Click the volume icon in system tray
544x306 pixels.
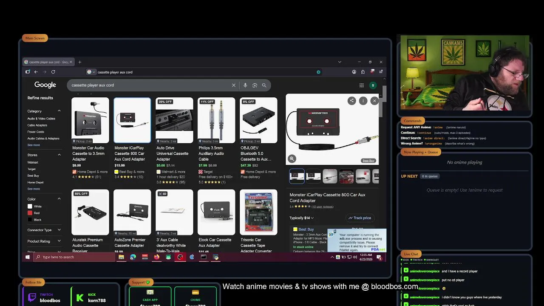tap(355, 257)
